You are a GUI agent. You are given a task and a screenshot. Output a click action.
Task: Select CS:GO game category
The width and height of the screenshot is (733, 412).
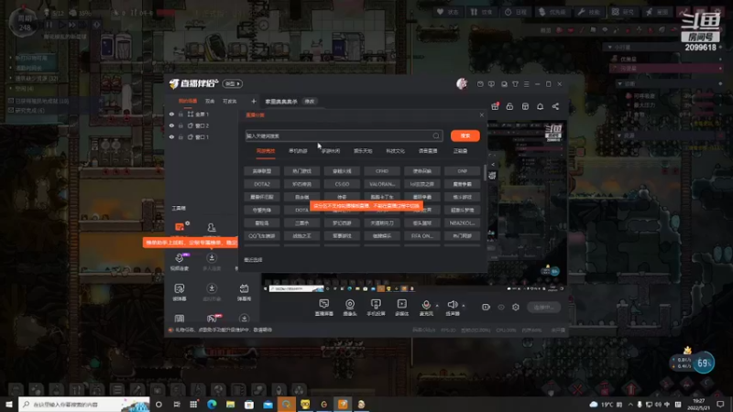(x=342, y=184)
